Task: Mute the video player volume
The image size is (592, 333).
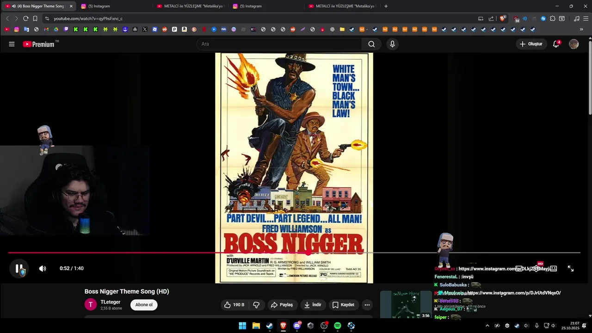Action: point(43,268)
